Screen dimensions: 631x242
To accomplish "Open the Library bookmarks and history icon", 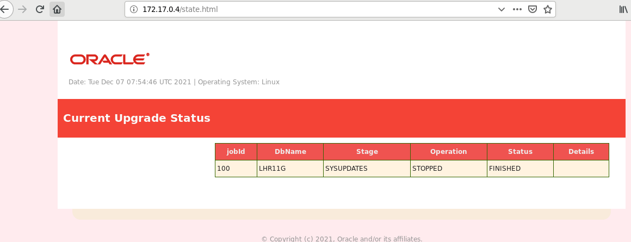I will (x=623, y=9).
